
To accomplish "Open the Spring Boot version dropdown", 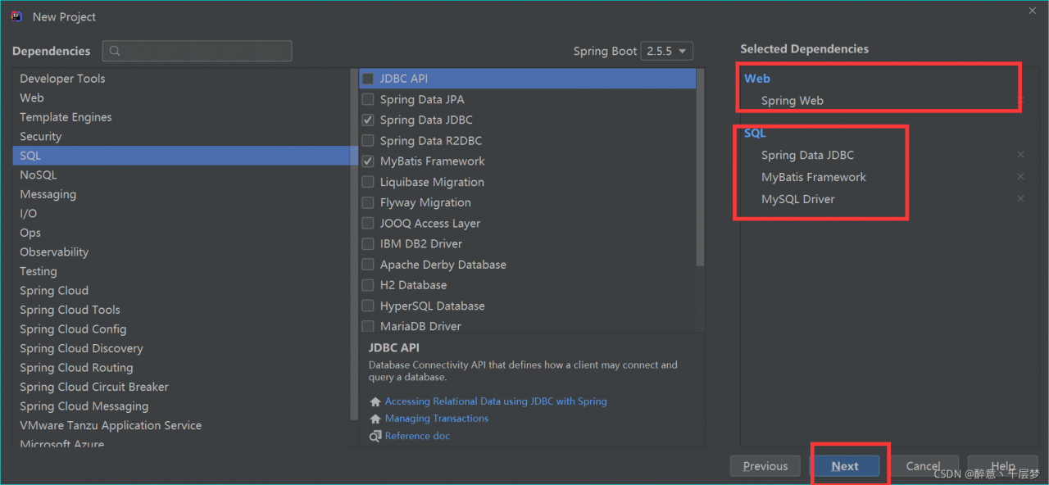I will [666, 51].
